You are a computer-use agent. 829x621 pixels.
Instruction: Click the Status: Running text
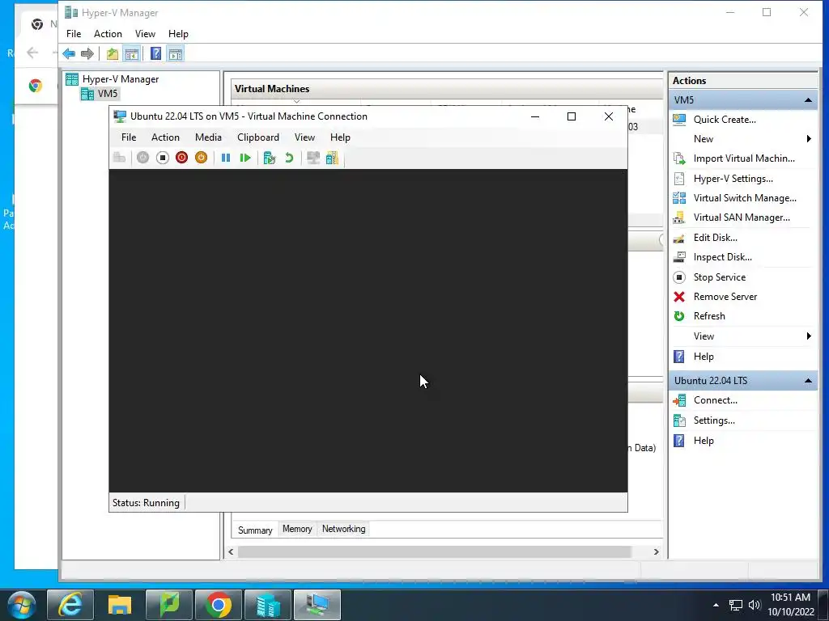[x=146, y=503]
